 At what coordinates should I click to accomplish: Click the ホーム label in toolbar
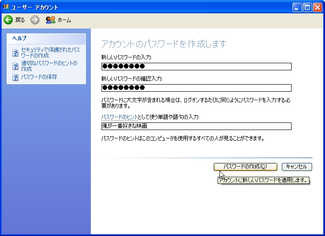click(64, 20)
